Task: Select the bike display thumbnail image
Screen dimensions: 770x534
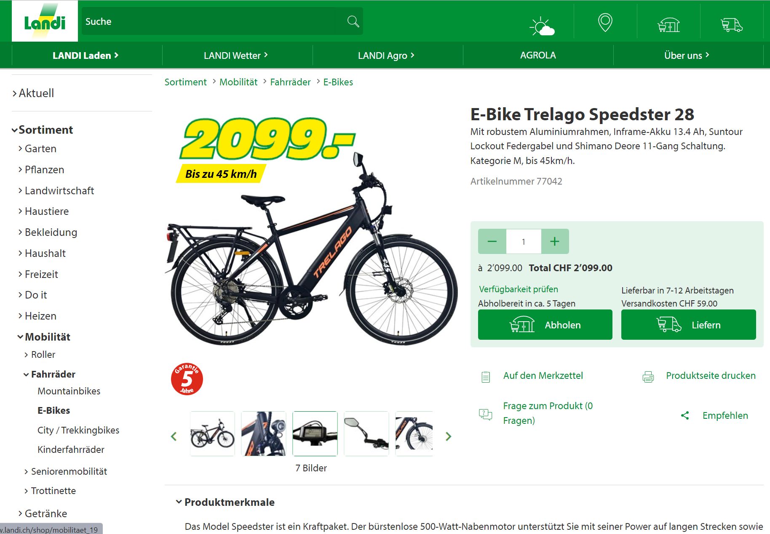Action: click(x=315, y=434)
